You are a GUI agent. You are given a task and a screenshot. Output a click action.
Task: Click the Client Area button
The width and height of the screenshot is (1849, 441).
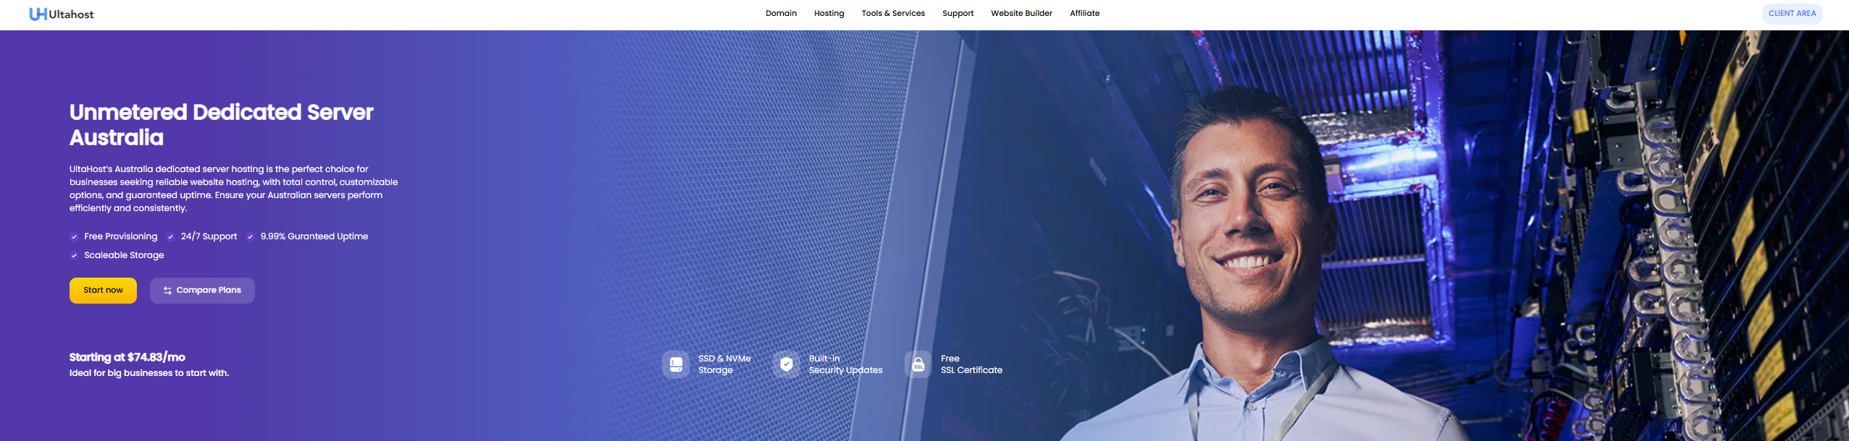point(1792,13)
